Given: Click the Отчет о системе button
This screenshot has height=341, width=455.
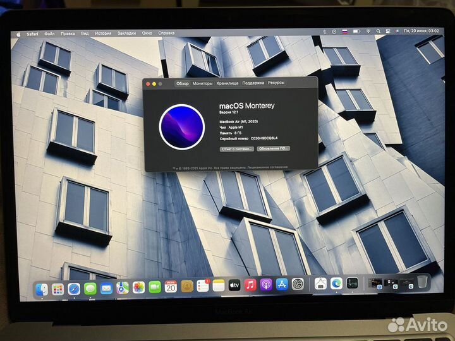Looking at the screenshot, I should pyautogui.click(x=237, y=149).
